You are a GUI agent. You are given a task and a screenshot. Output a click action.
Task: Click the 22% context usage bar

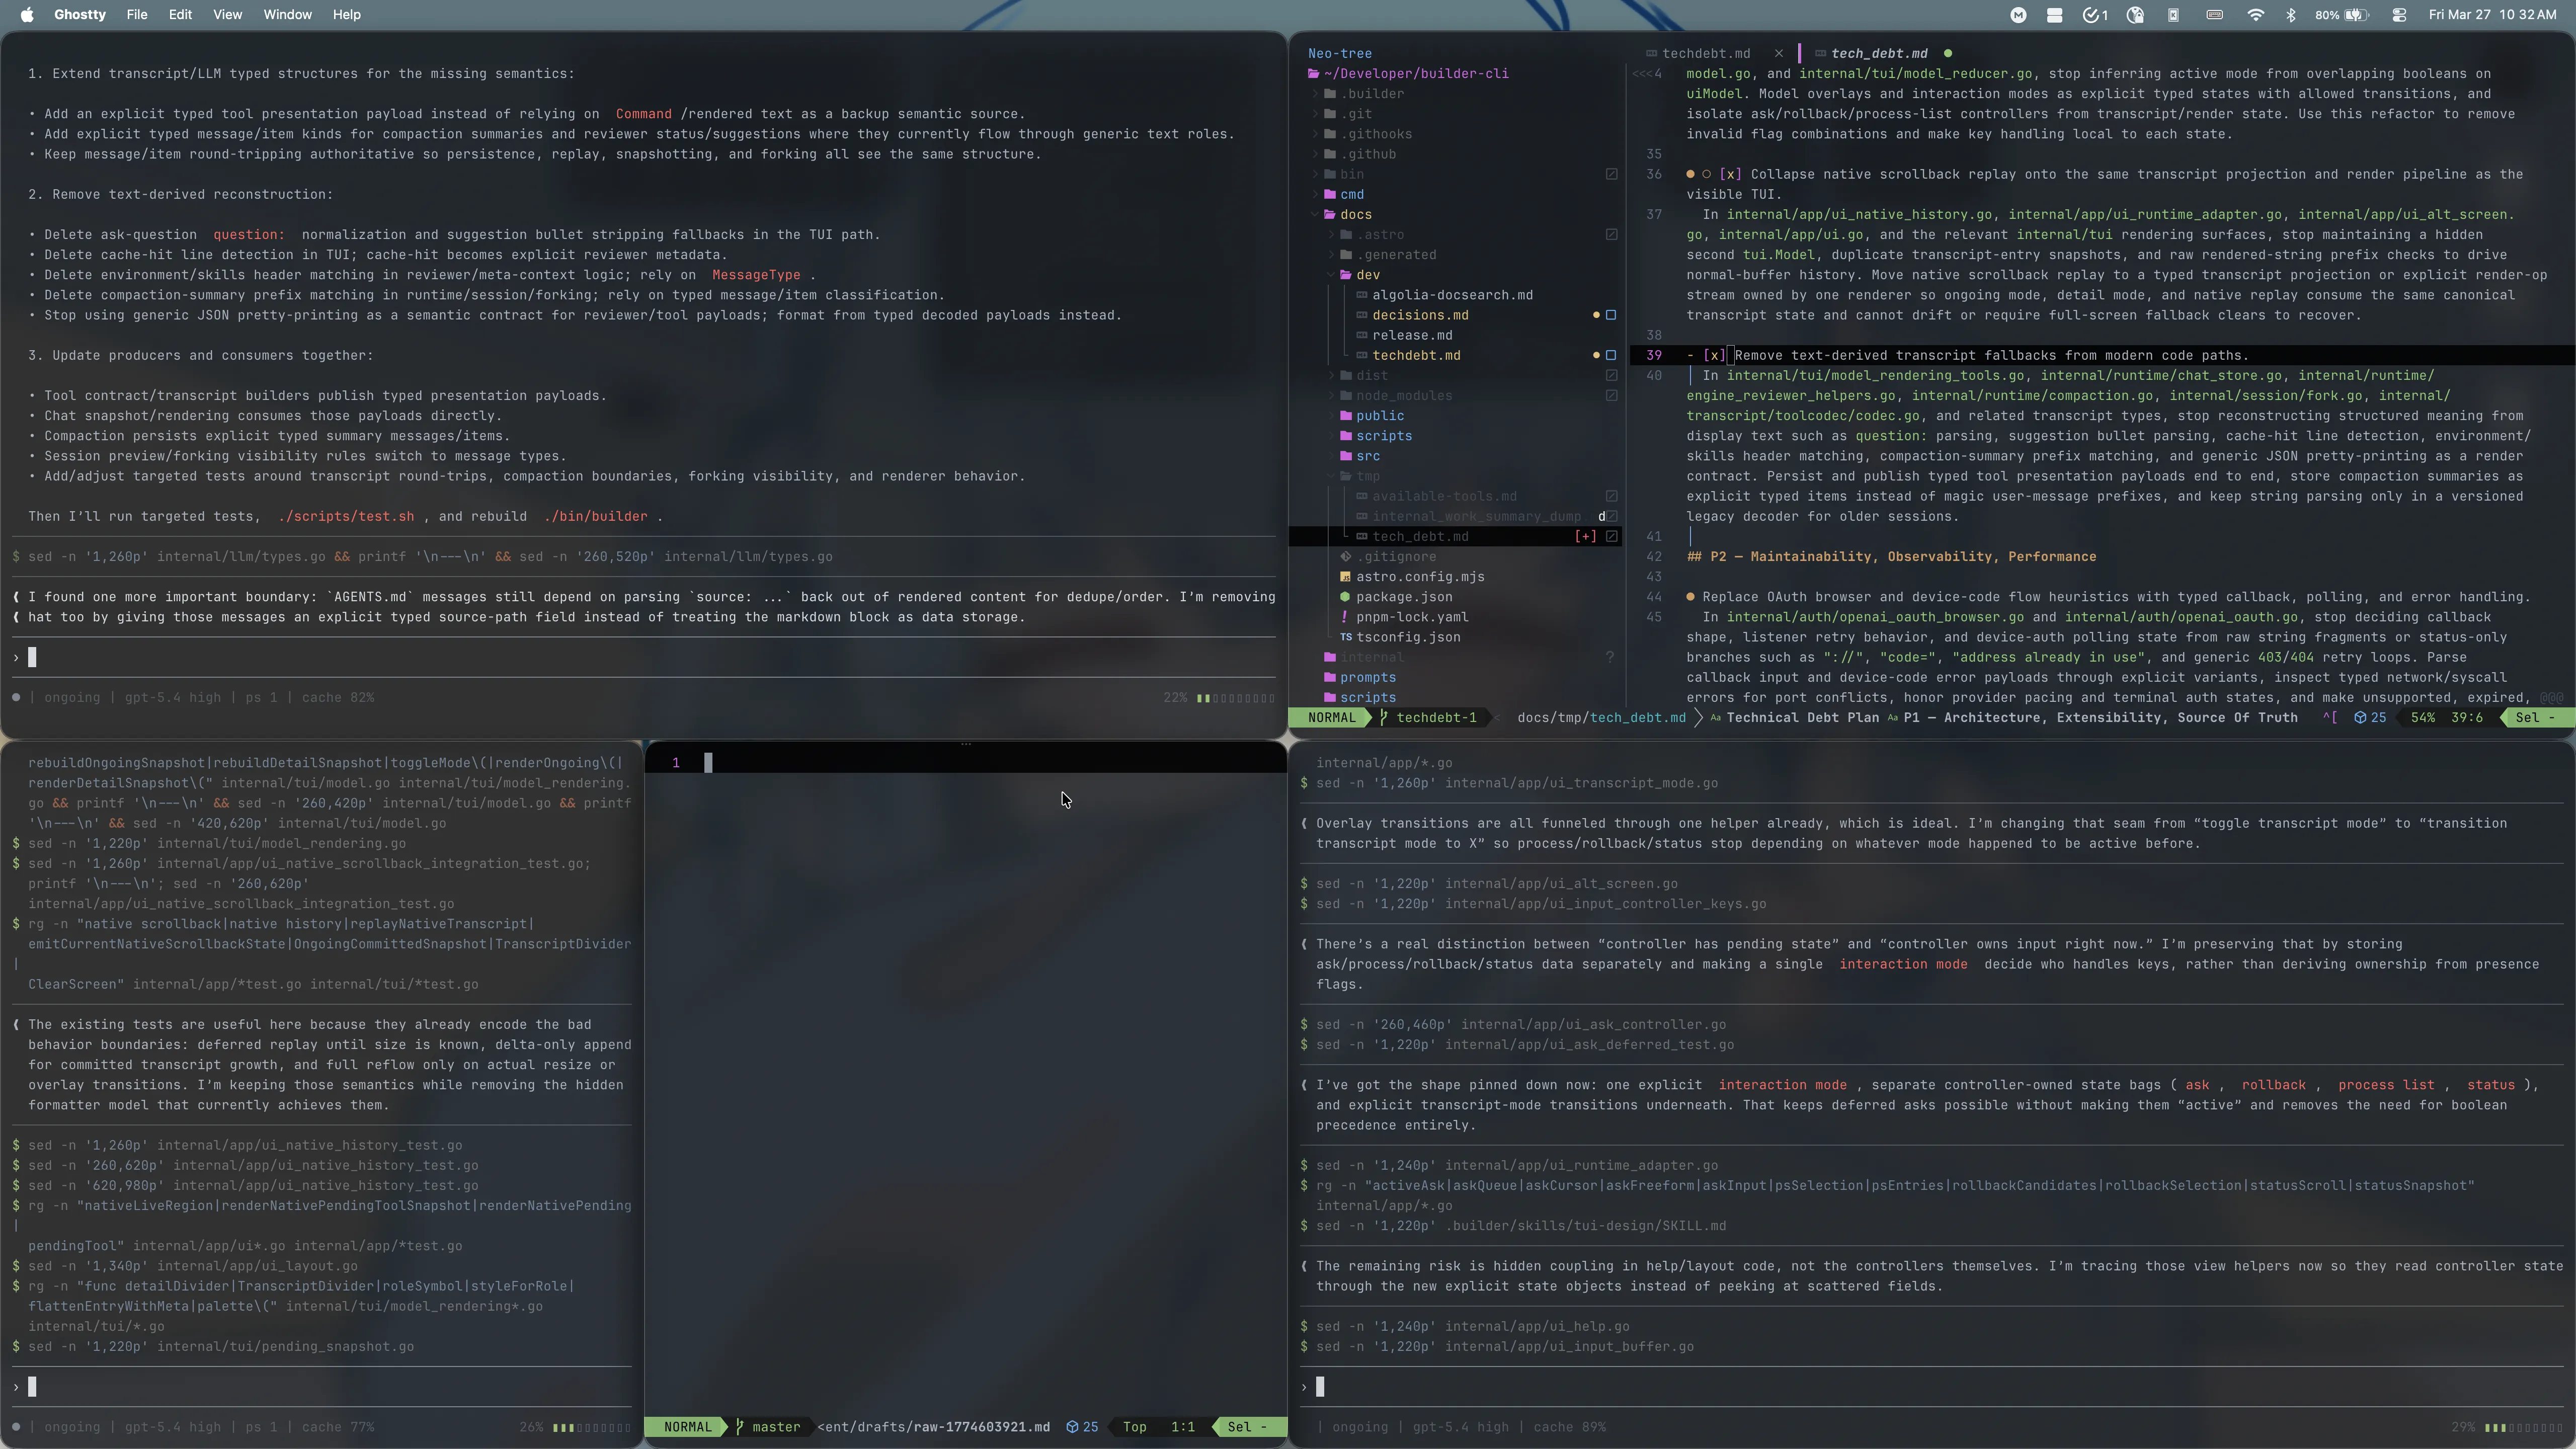(x=1236, y=698)
